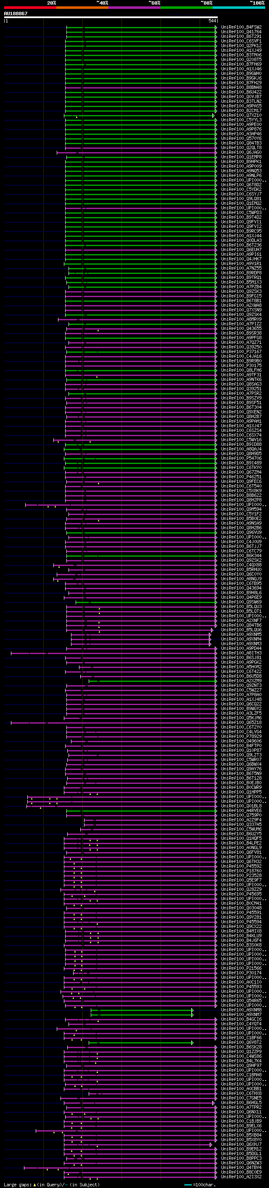Select the UniRef100_P46251 label

tap(241, 477)
